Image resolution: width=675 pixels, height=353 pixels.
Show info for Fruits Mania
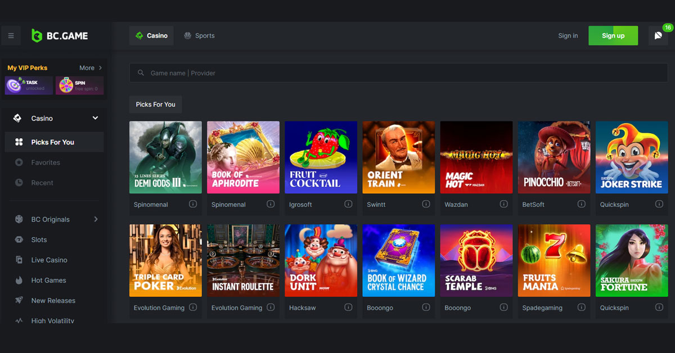click(x=581, y=307)
